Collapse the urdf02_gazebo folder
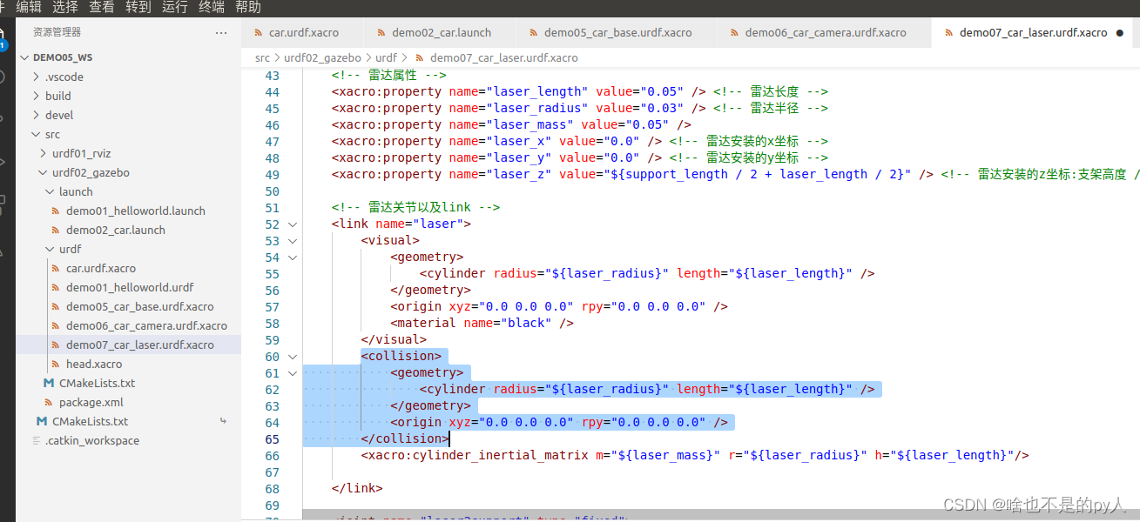 tap(43, 172)
